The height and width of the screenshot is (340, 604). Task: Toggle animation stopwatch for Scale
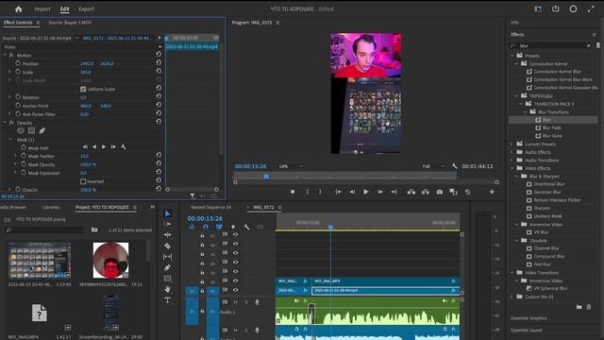pos(18,72)
